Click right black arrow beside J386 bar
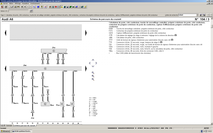 click(86, 69)
